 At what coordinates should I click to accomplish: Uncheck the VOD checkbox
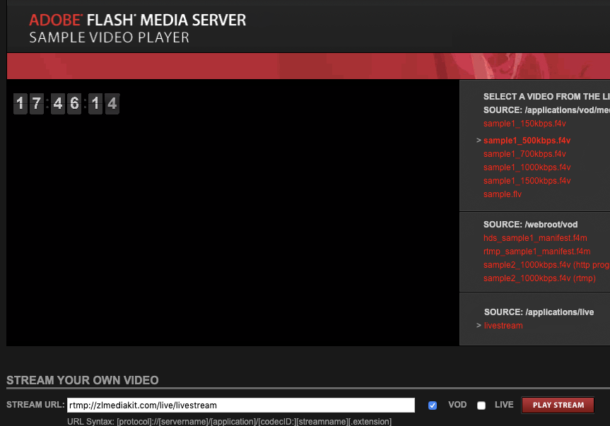[432, 405]
